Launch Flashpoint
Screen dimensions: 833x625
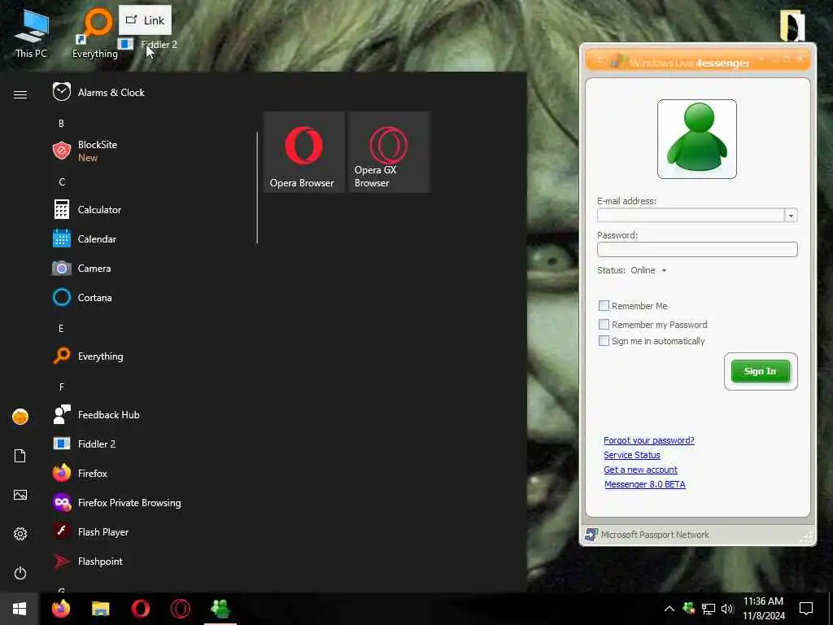(88, 562)
